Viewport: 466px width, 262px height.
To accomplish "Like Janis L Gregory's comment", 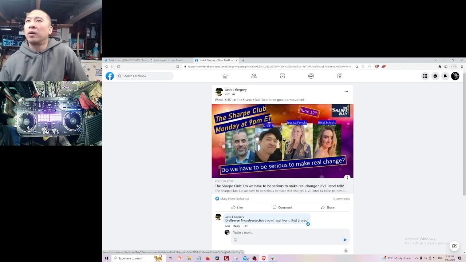I will (228, 226).
